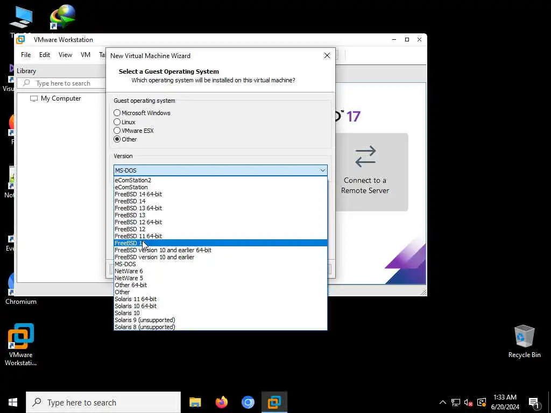Pick Solaris 8 (unsupported) entry
551x413 pixels.
220,327
